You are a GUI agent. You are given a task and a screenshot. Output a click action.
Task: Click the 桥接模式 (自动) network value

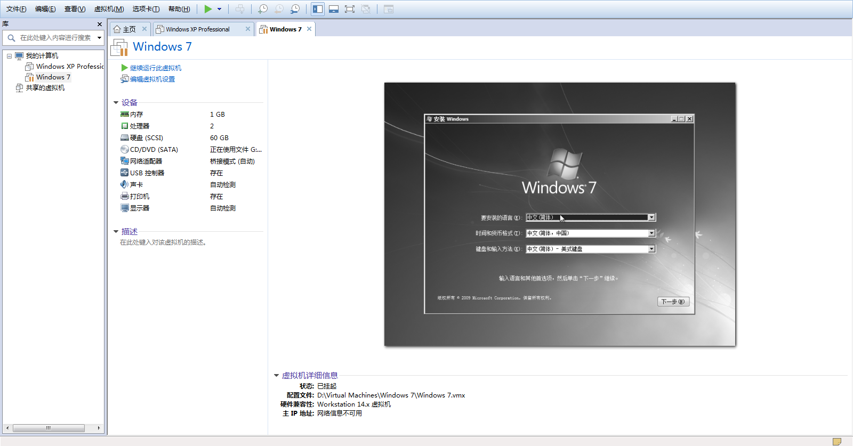(x=232, y=161)
